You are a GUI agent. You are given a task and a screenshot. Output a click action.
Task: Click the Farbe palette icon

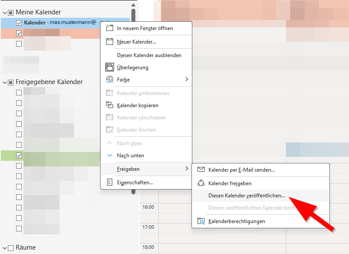click(x=110, y=80)
